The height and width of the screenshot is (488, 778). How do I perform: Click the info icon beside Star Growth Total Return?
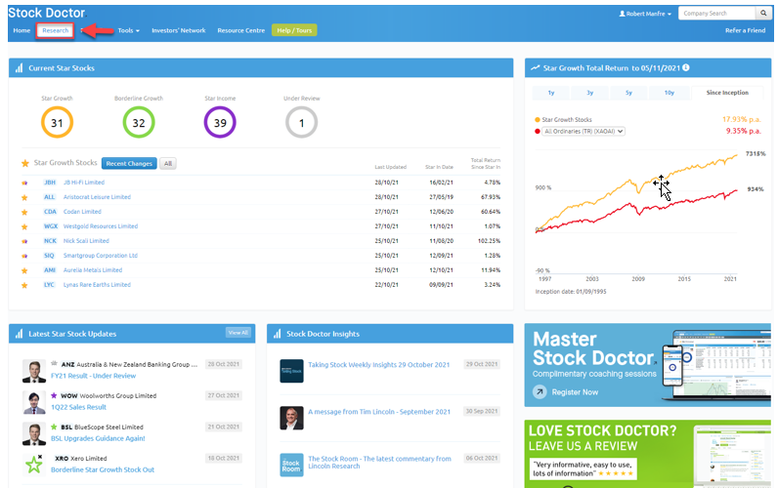point(686,68)
